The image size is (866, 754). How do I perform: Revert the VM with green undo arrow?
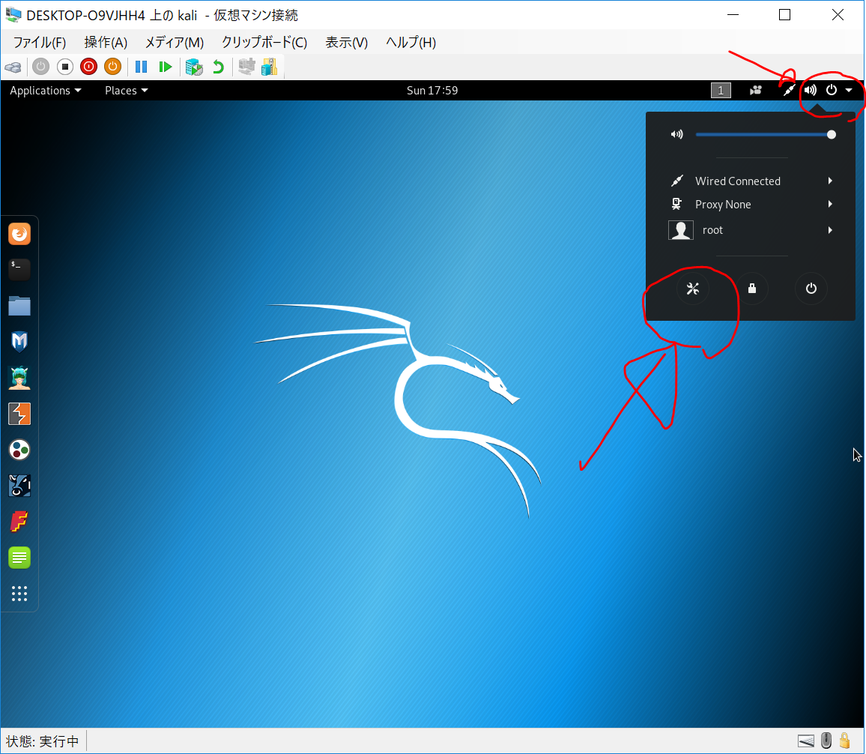pyautogui.click(x=218, y=67)
